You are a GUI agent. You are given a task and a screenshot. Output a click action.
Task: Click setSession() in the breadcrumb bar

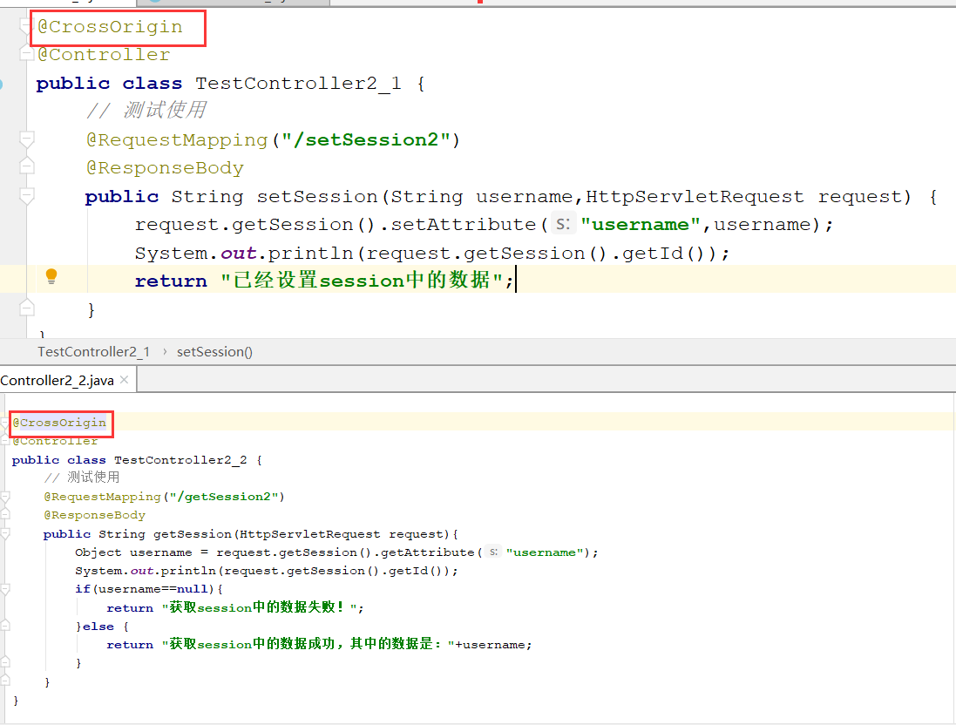click(214, 352)
